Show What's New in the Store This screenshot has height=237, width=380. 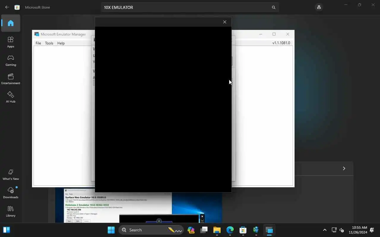click(x=11, y=174)
